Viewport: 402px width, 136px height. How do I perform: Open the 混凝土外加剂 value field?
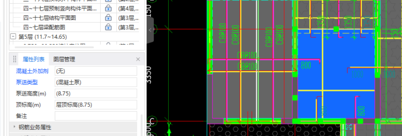(x=96, y=71)
